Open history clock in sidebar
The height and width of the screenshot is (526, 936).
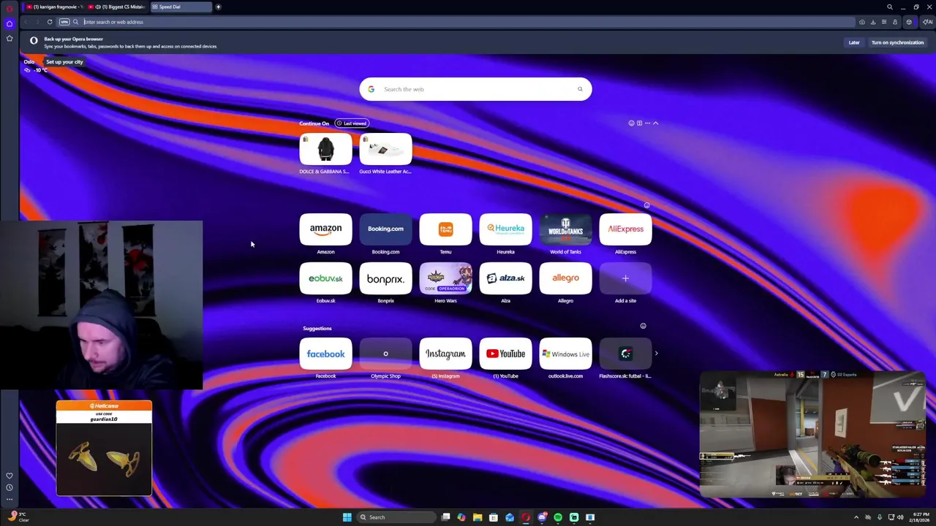point(10,487)
